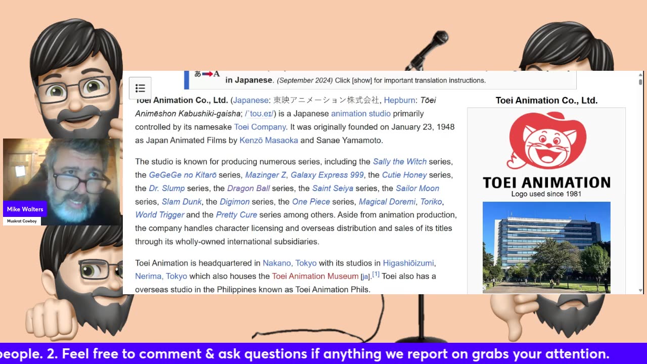Click the Mike Walters name banner
The width and height of the screenshot is (647, 364).
click(x=25, y=209)
